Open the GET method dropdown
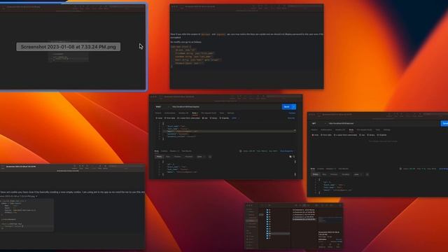 tap(318, 123)
